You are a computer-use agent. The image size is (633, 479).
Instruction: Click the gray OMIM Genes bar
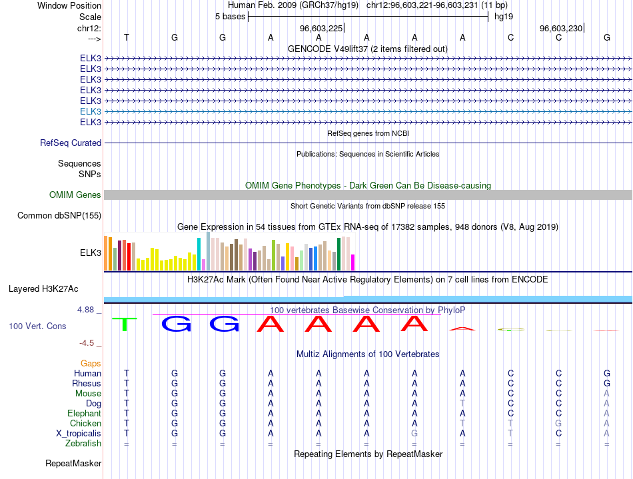[368, 195]
